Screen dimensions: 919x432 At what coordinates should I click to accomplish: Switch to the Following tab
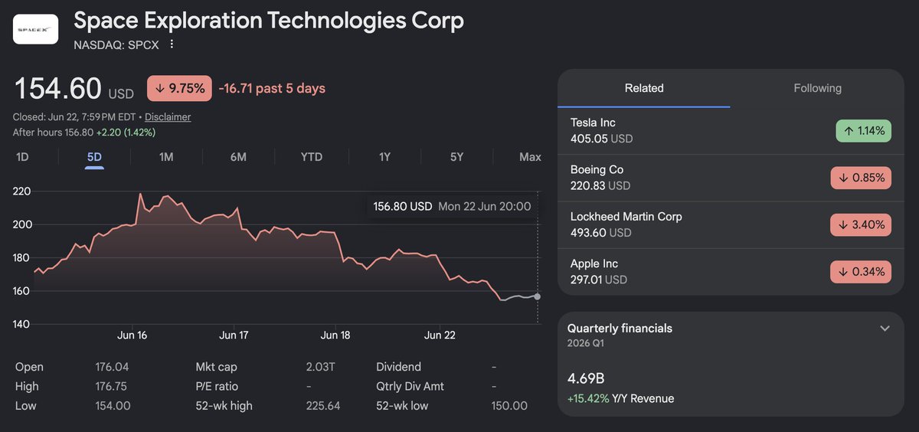pos(817,88)
